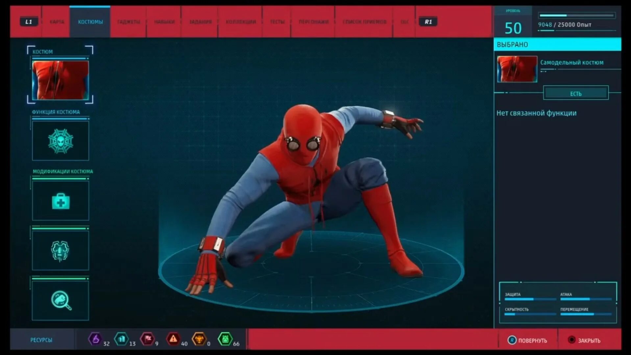Click the 'Функция костюма' label
631x355 pixels.
(56, 112)
